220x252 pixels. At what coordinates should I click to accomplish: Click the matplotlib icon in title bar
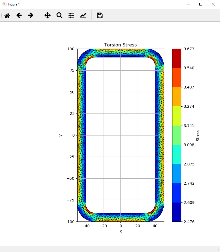[x=4, y=4]
